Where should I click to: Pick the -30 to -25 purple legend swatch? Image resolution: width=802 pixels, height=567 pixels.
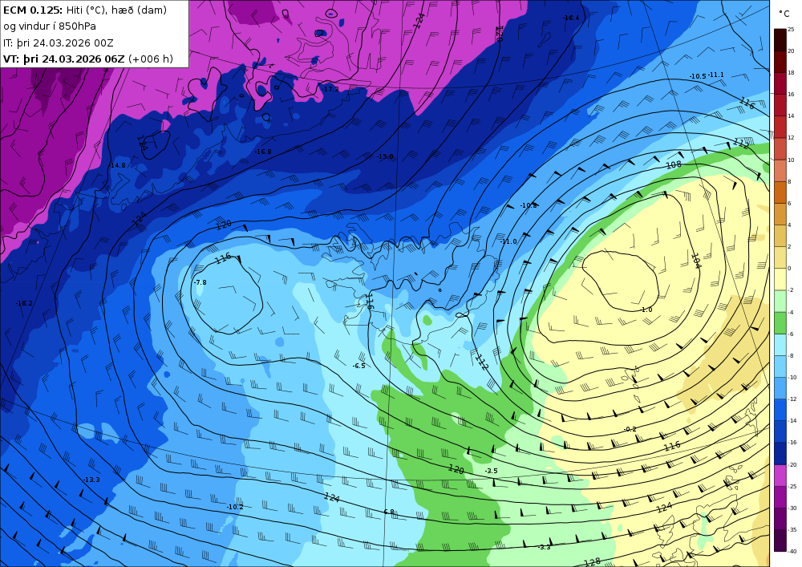pyautogui.click(x=780, y=496)
